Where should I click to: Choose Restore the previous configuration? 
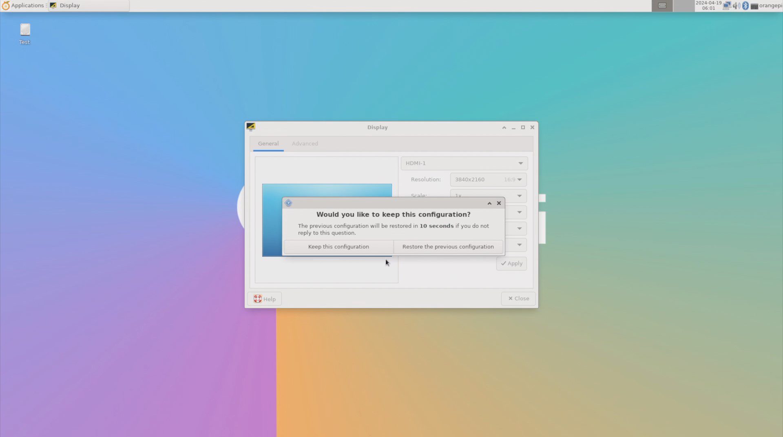click(448, 247)
